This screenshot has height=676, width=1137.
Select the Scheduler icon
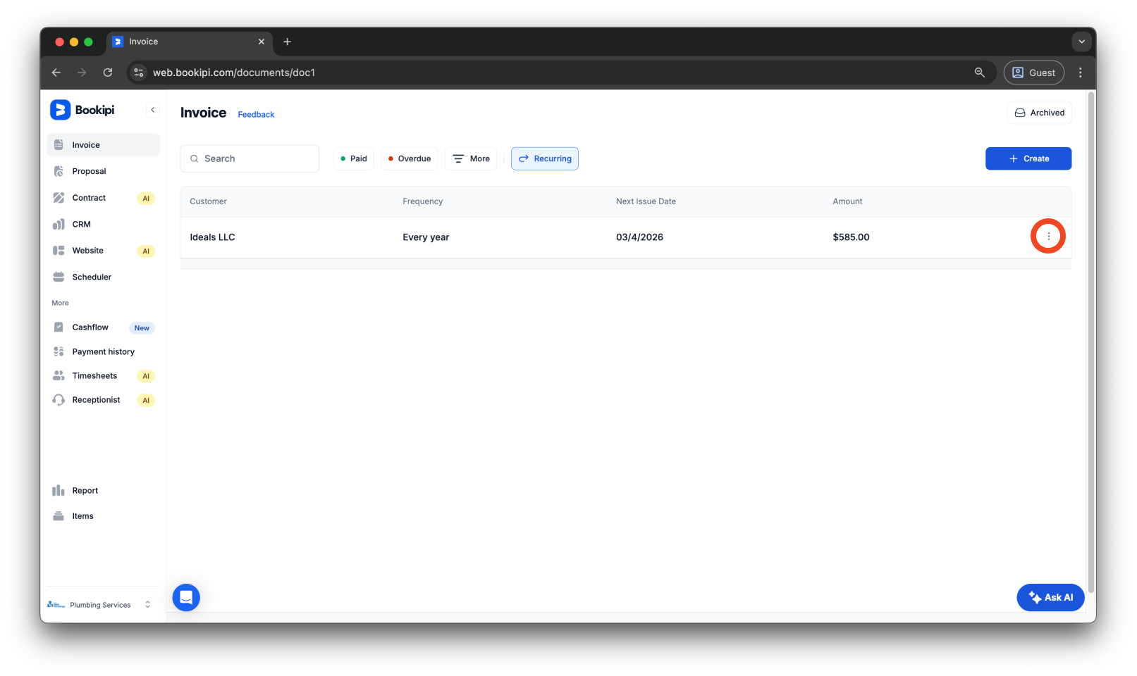click(x=59, y=277)
